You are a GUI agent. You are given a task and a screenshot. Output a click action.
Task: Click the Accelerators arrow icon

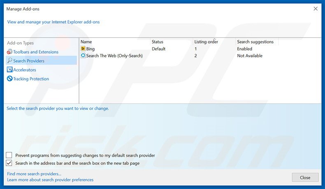tap(9, 70)
